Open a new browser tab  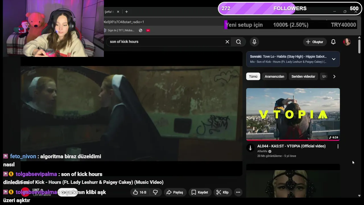tap(127, 12)
